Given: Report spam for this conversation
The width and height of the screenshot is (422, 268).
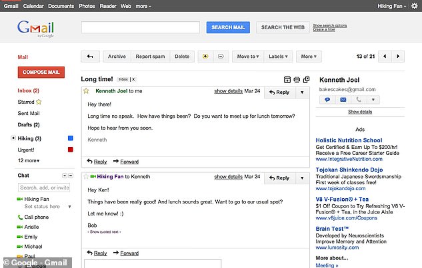Looking at the screenshot, I should [150, 57].
